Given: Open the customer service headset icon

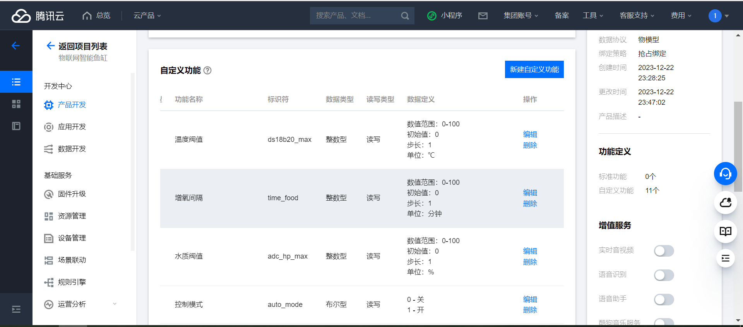Looking at the screenshot, I should click(725, 174).
